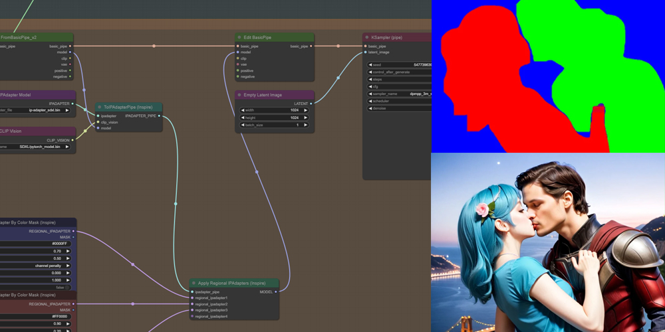This screenshot has height=332, width=665.
Task: Click the negative output socket on FromBasicPipe_v2
Action: (x=70, y=76)
